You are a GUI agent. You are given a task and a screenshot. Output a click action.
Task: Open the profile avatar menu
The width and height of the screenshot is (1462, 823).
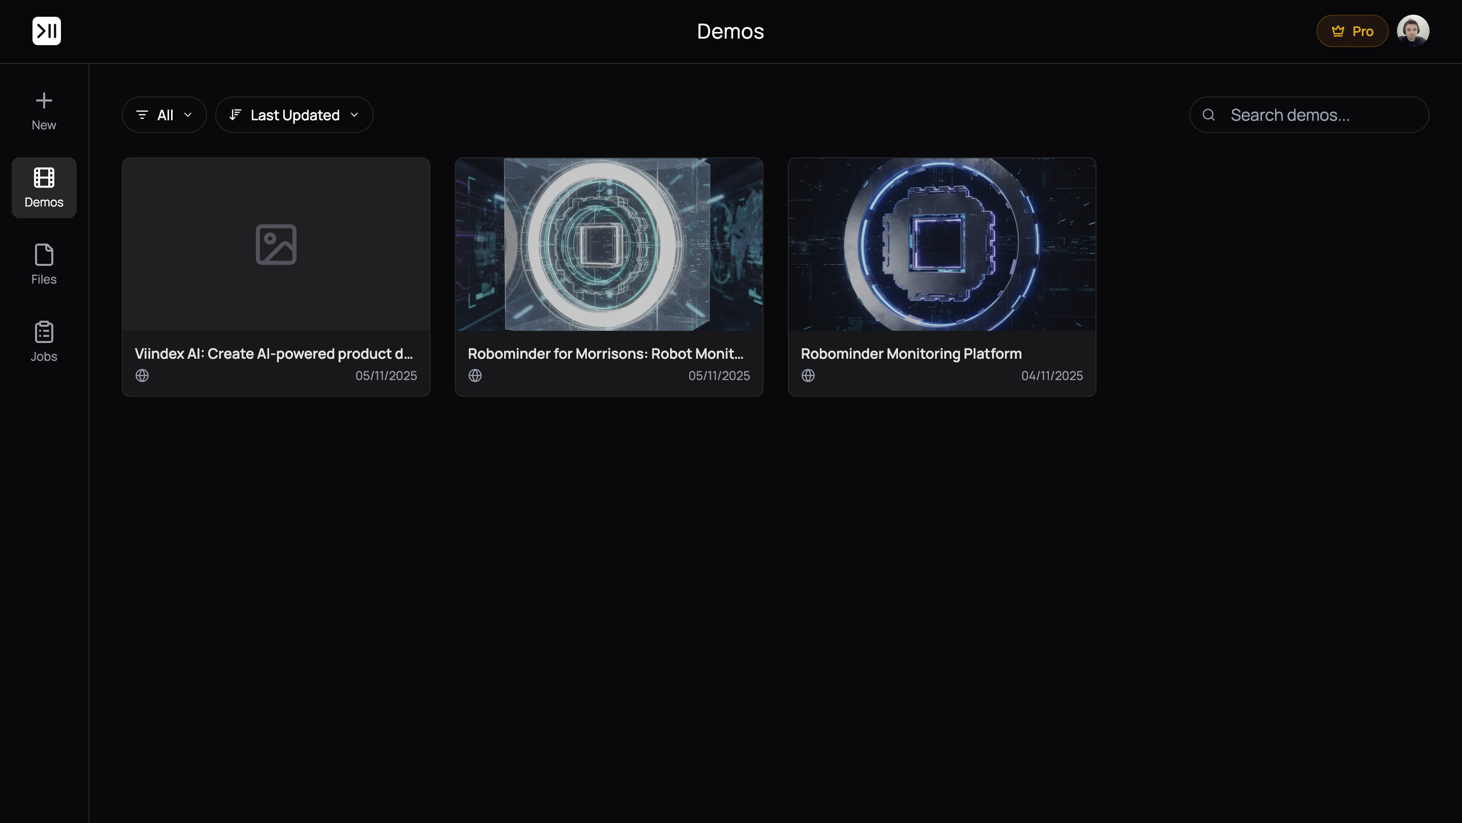click(x=1414, y=30)
